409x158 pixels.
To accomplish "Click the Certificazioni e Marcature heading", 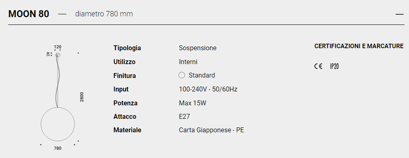I will (359, 46).
